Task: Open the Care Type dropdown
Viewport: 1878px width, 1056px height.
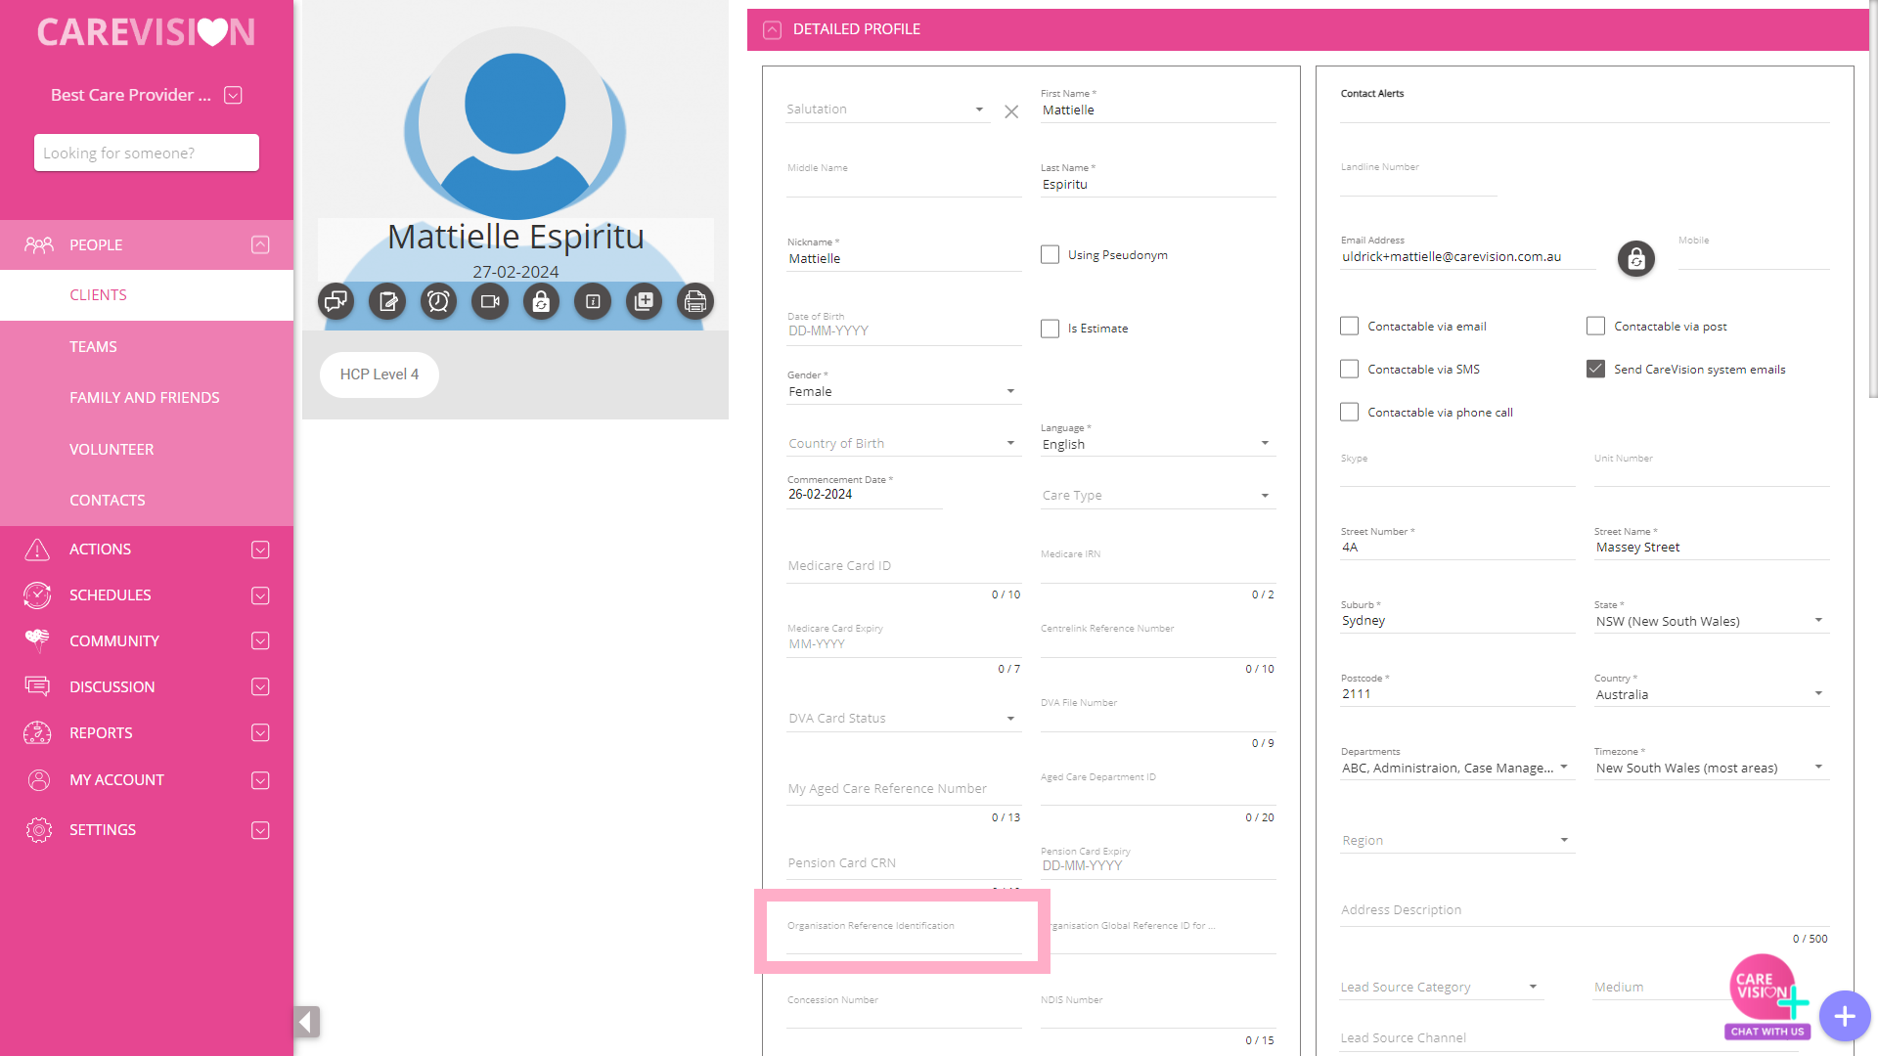Action: (1158, 496)
